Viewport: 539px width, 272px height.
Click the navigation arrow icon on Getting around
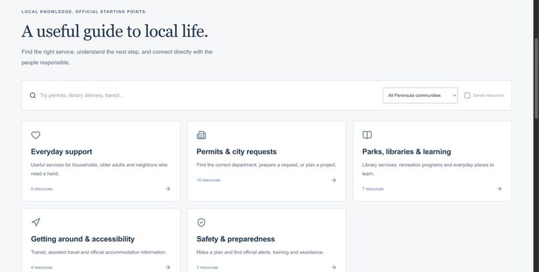(35, 222)
